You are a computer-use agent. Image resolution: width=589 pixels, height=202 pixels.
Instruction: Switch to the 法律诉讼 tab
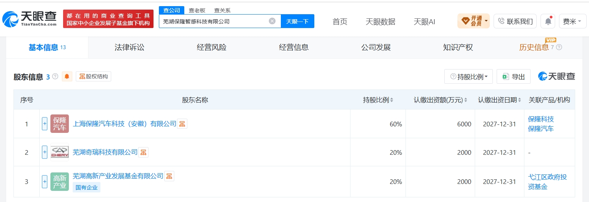point(129,47)
